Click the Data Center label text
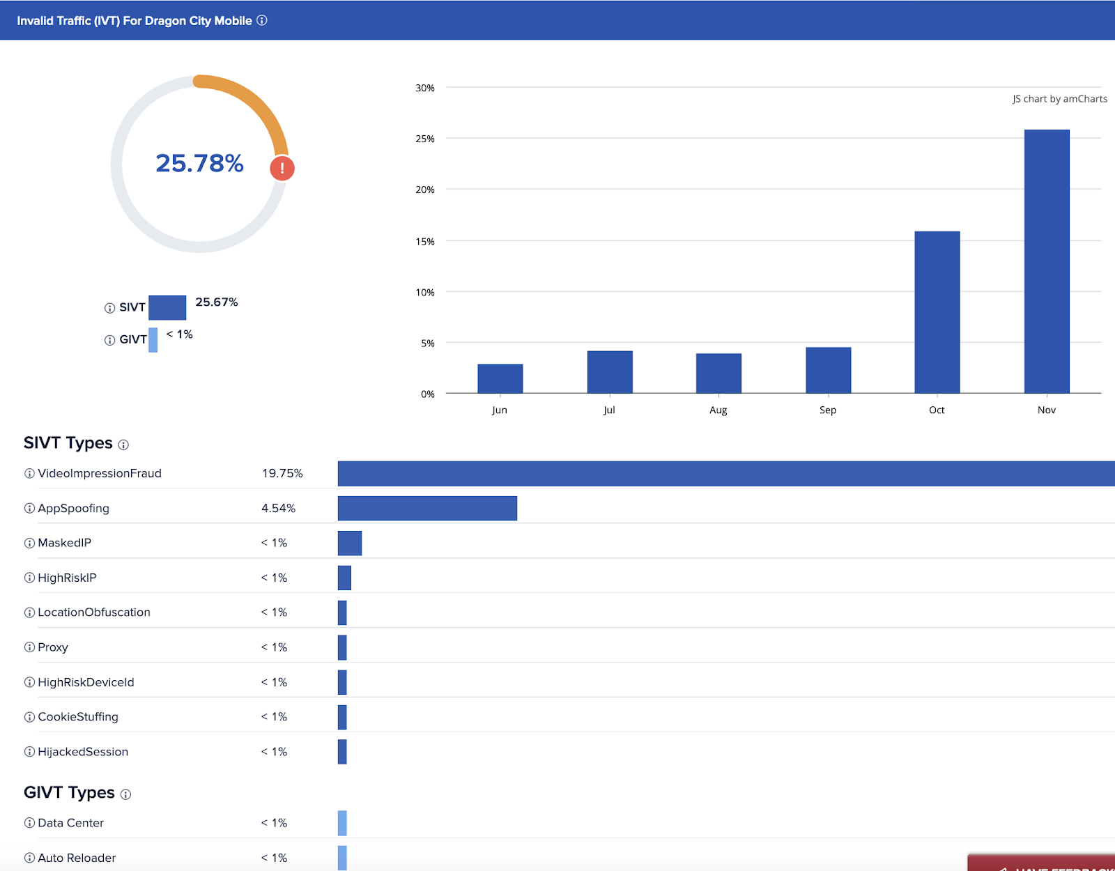 70,823
